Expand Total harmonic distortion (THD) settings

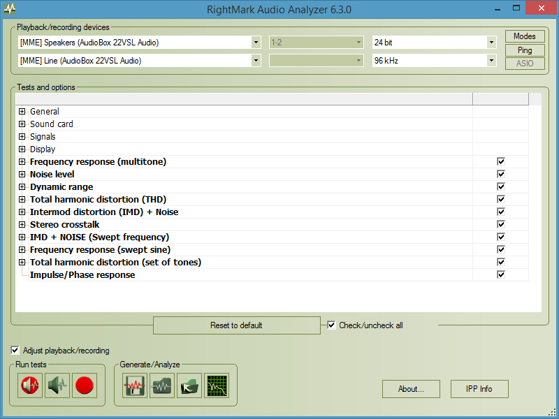tap(22, 199)
